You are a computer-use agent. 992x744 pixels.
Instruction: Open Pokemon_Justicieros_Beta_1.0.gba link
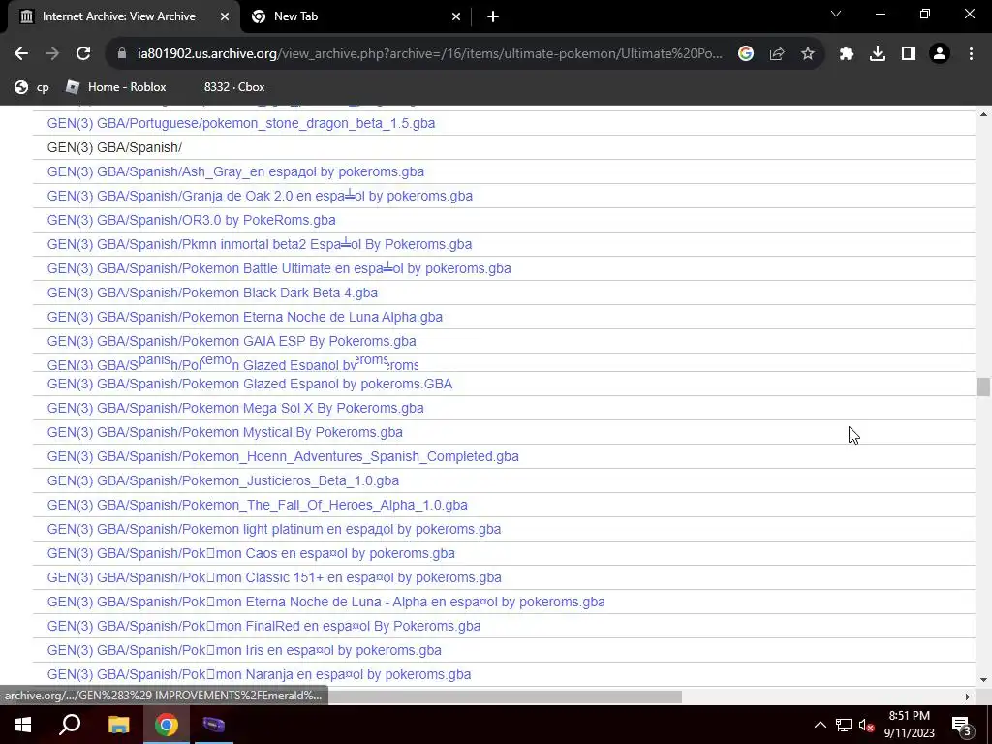tap(224, 480)
